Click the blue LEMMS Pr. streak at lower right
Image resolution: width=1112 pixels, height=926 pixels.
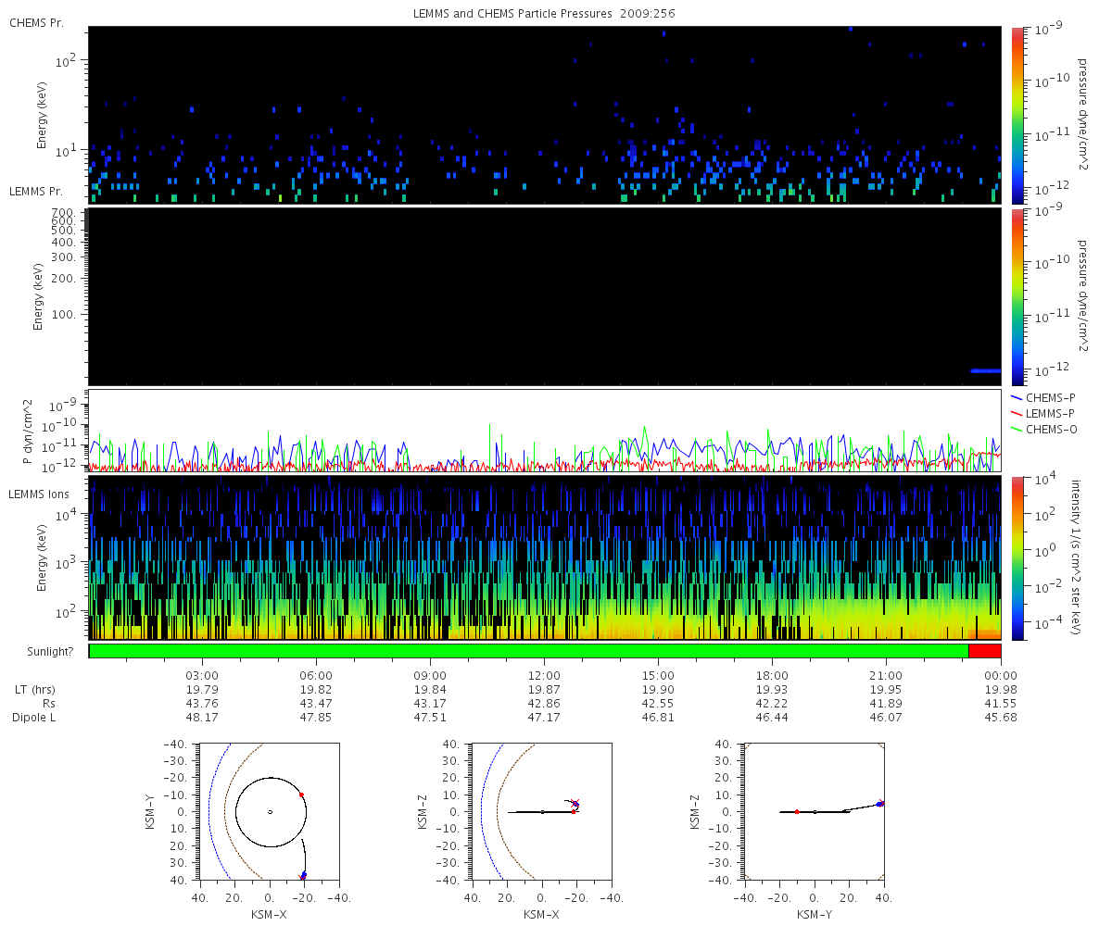[985, 370]
